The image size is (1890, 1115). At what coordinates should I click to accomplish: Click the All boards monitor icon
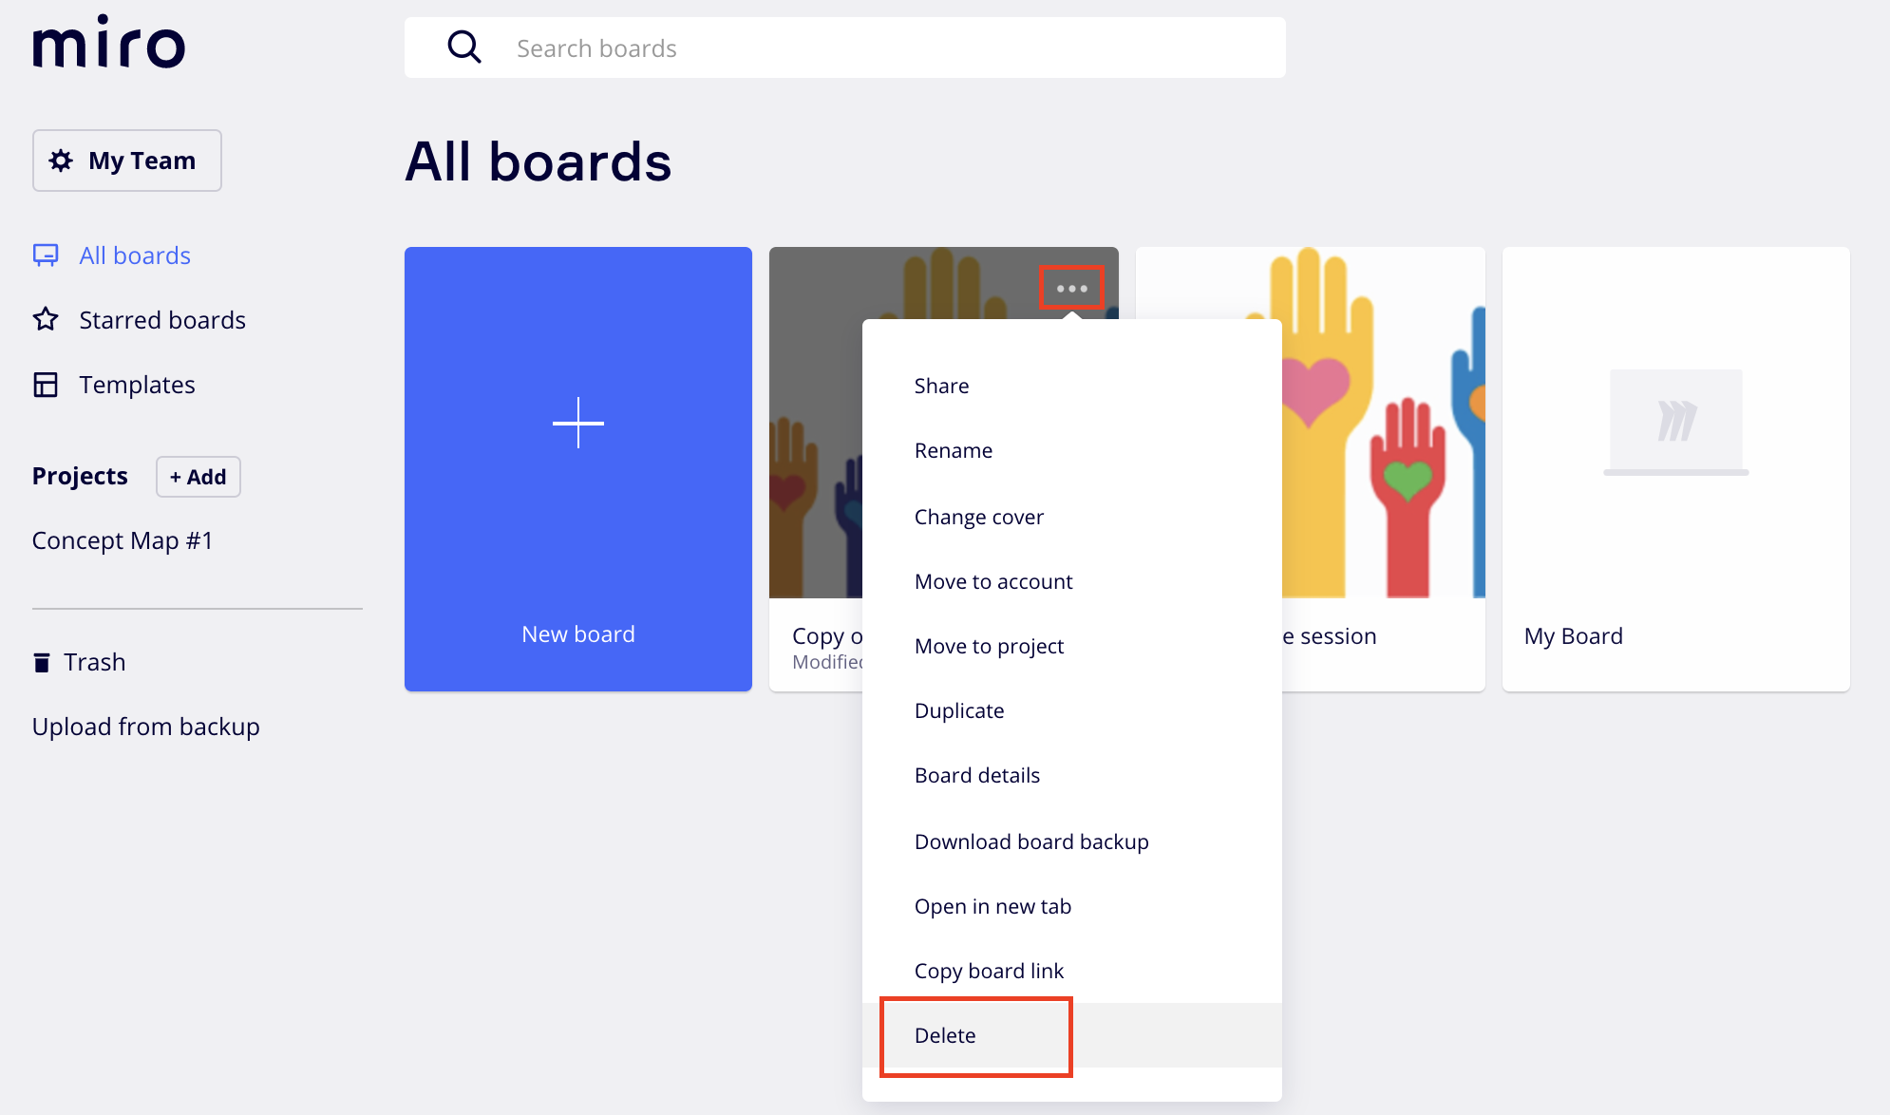pyautogui.click(x=46, y=255)
